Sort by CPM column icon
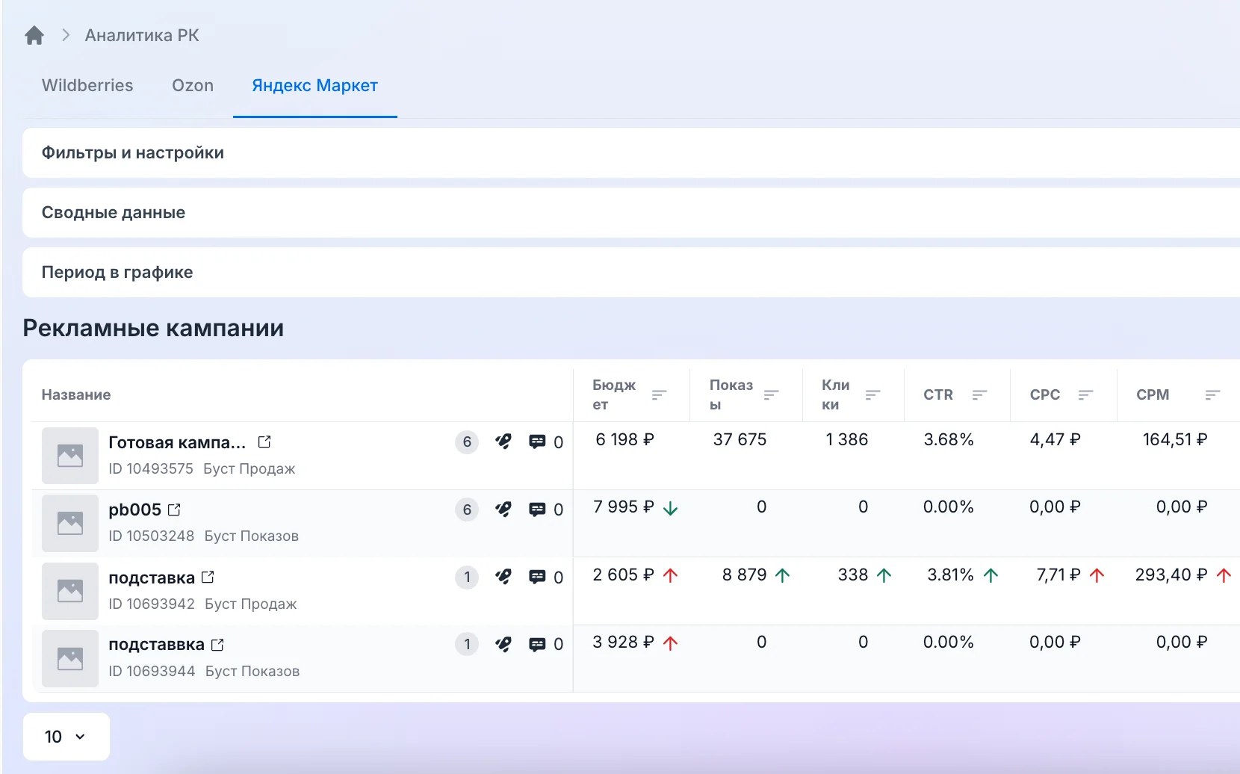1240x774 pixels. 1212,394
